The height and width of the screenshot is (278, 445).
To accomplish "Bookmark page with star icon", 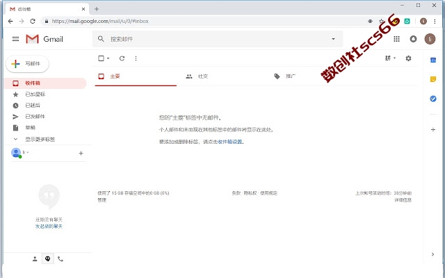I will pos(382,21).
